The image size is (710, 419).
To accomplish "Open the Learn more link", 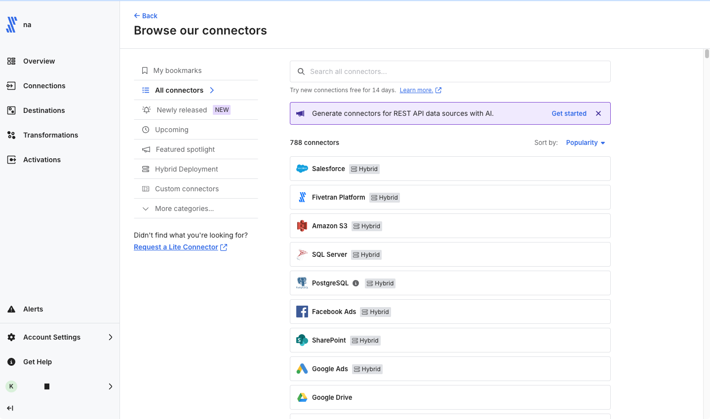I will point(421,90).
